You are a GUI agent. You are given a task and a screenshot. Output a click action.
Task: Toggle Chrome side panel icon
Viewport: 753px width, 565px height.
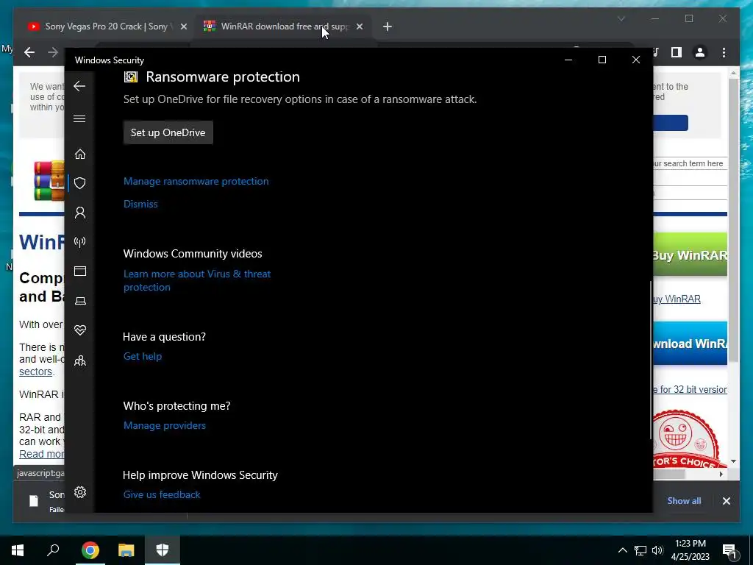click(x=677, y=52)
